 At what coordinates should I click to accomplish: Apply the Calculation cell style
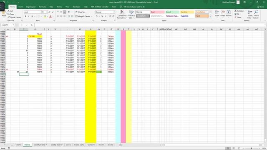click(202, 12)
